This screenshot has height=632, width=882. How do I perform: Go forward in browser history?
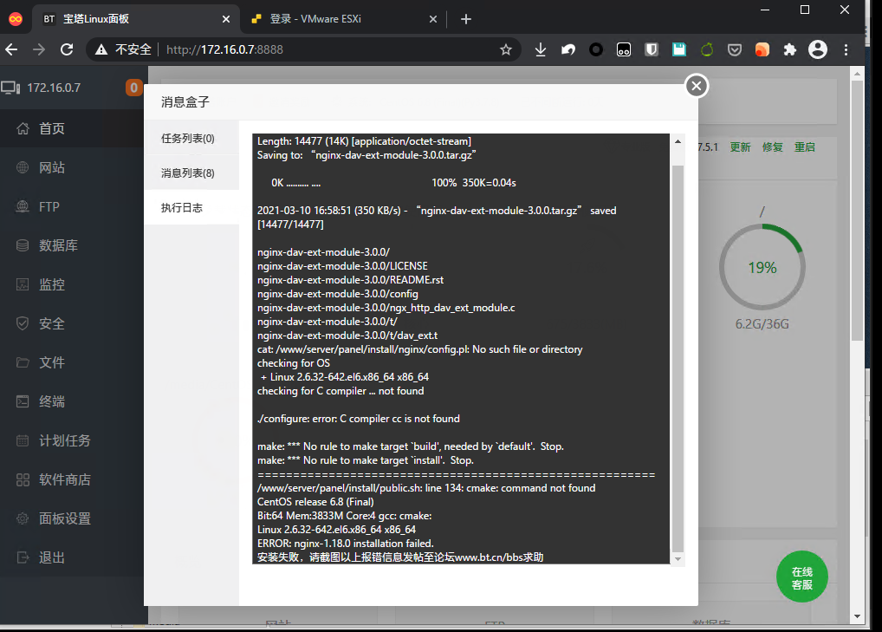click(x=39, y=49)
